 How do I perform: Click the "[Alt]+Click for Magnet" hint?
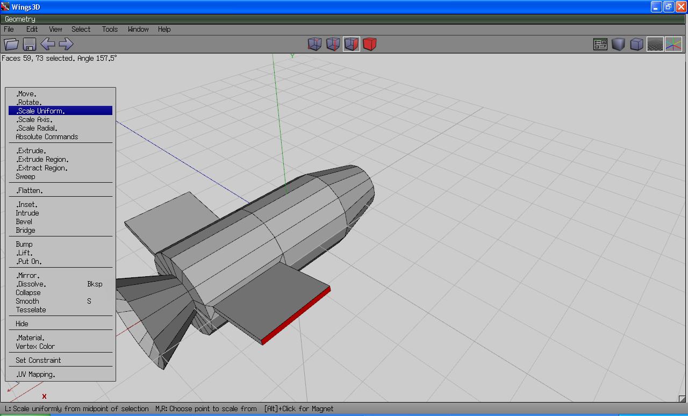[299, 408]
